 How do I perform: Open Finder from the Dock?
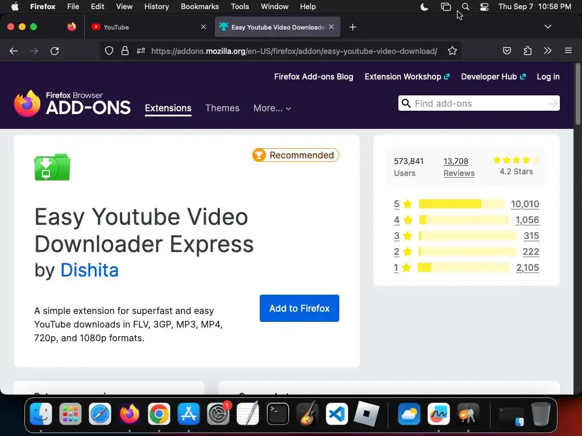tap(41, 414)
